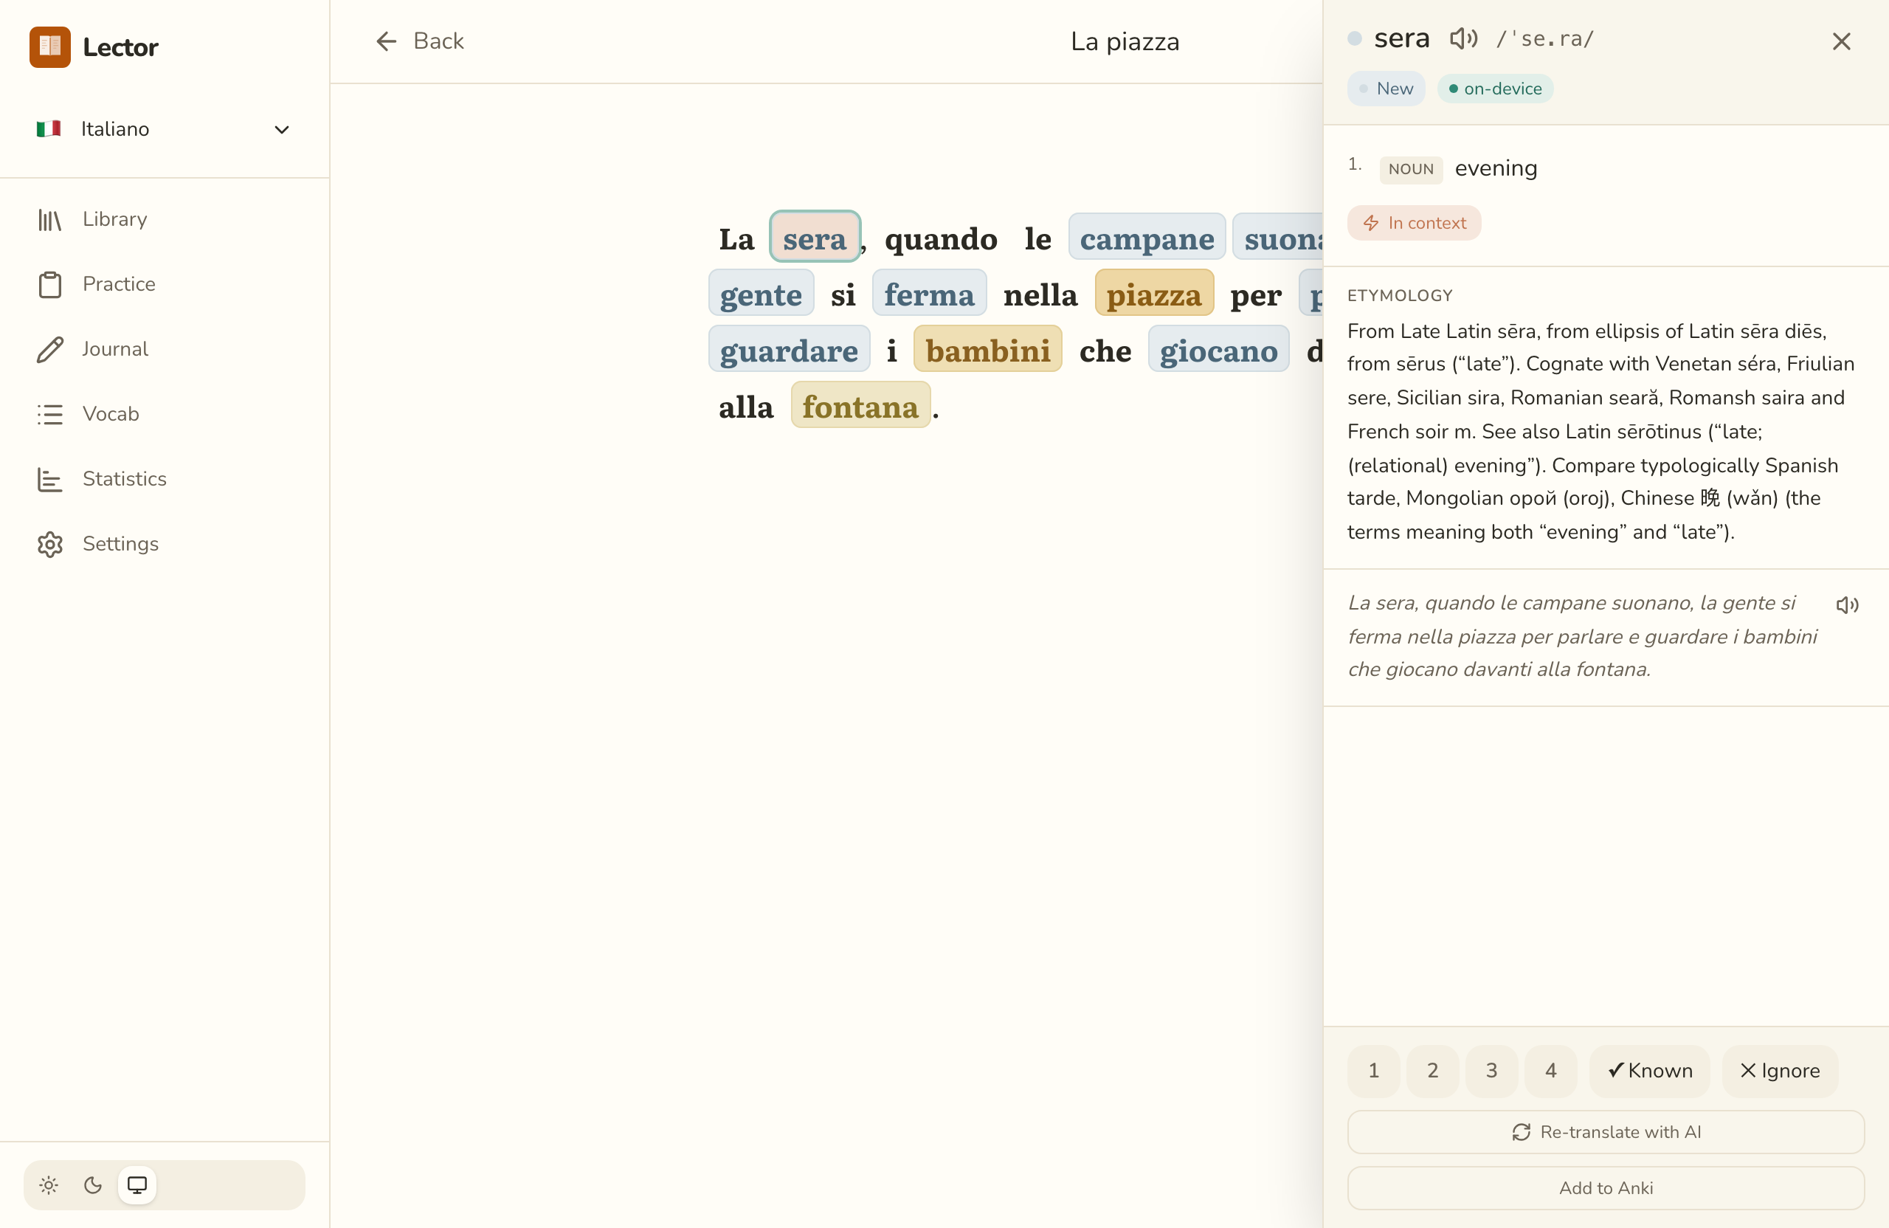Navigate to Vocab list
Image resolution: width=1889 pixels, height=1228 pixels.
[164, 413]
